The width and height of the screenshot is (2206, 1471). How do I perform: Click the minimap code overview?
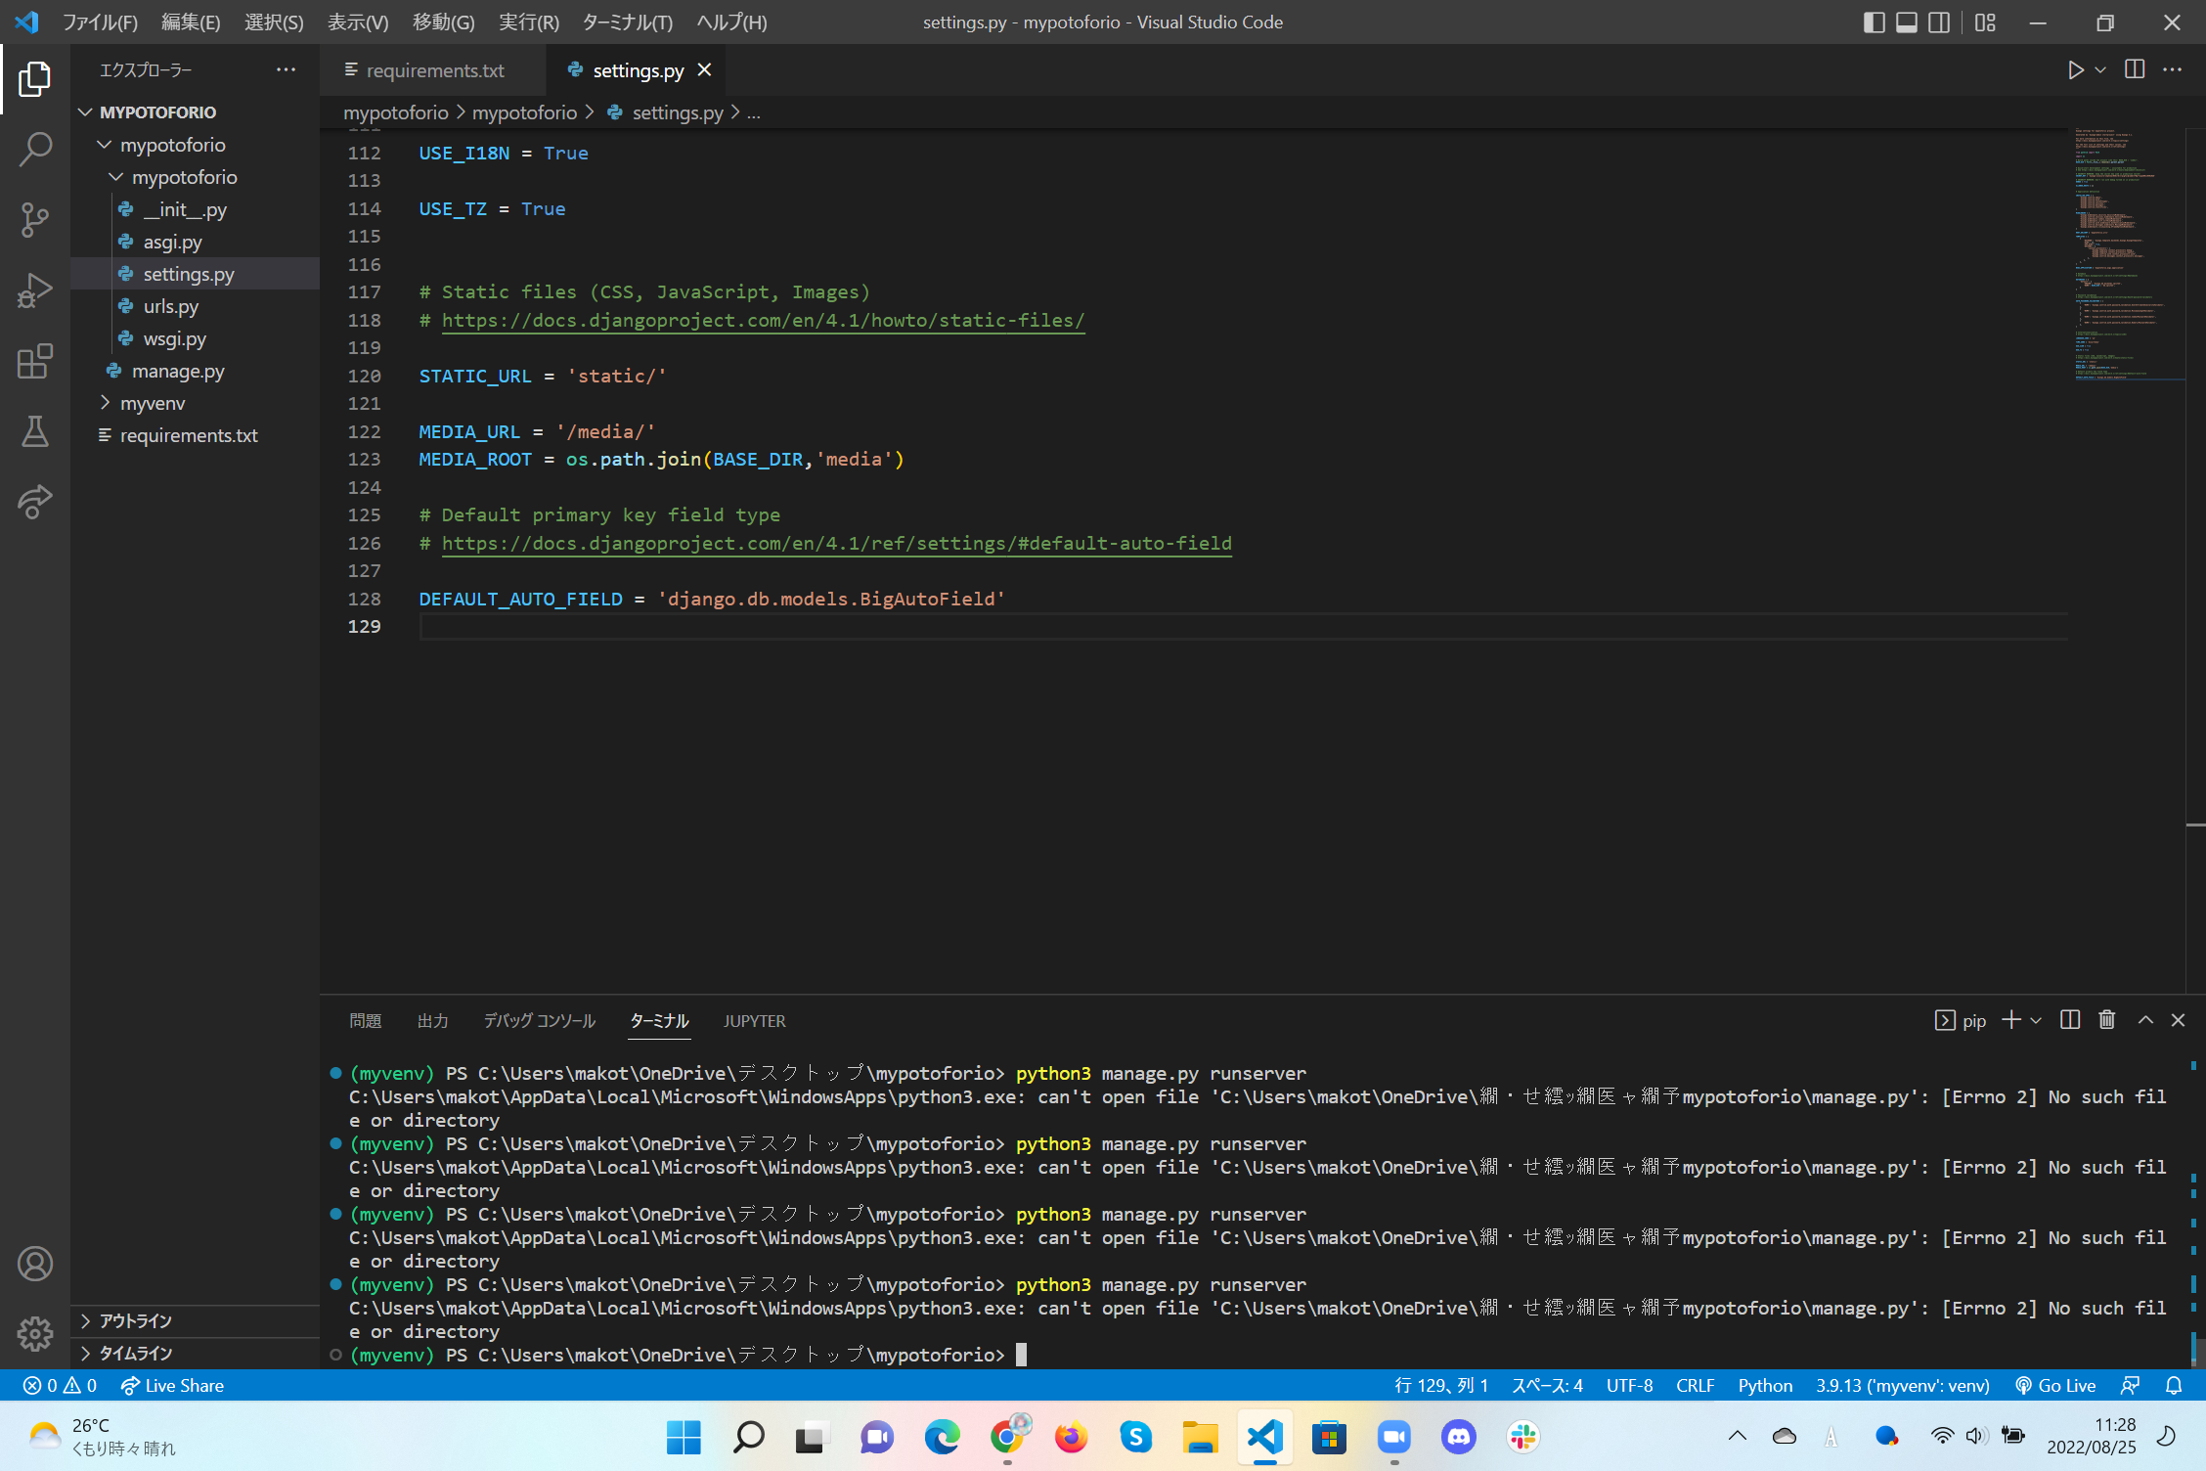[x=2128, y=254]
